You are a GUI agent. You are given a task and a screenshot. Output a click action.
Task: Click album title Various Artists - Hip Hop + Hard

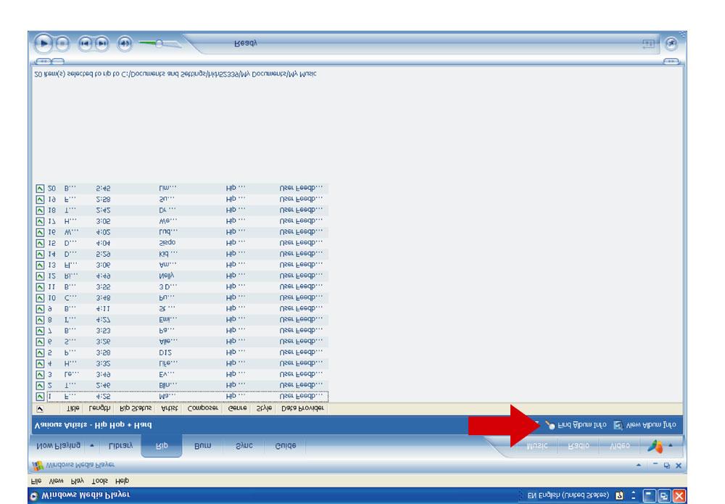point(93,425)
